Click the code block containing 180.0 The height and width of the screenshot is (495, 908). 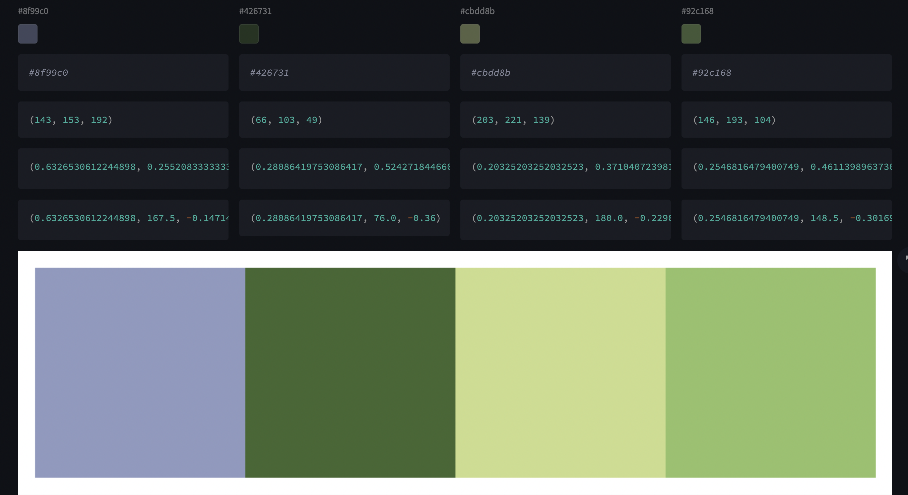(565, 218)
